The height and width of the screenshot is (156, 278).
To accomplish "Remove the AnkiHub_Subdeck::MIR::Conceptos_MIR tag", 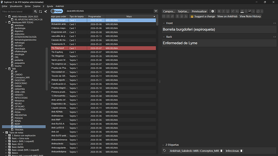I will 221,151.
